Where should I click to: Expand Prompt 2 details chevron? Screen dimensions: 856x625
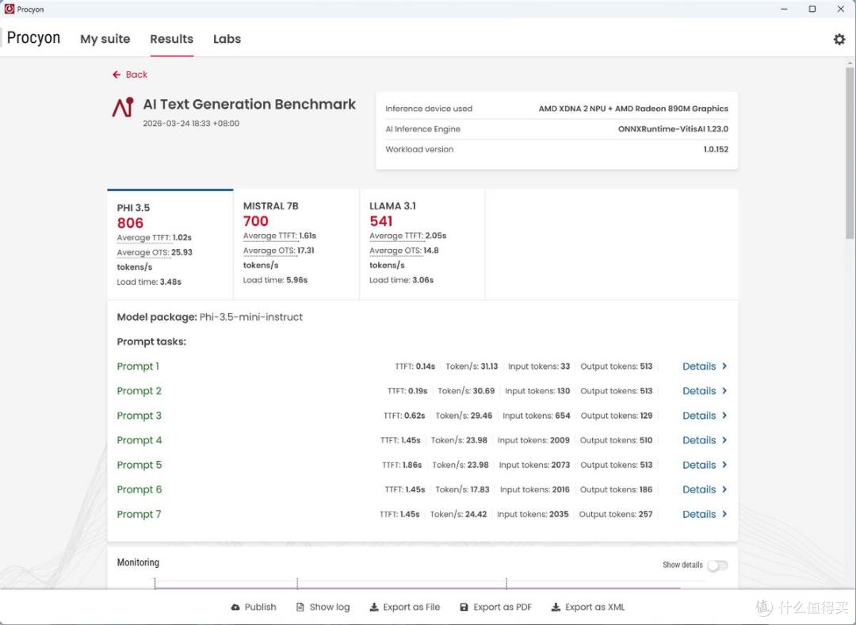[724, 390]
